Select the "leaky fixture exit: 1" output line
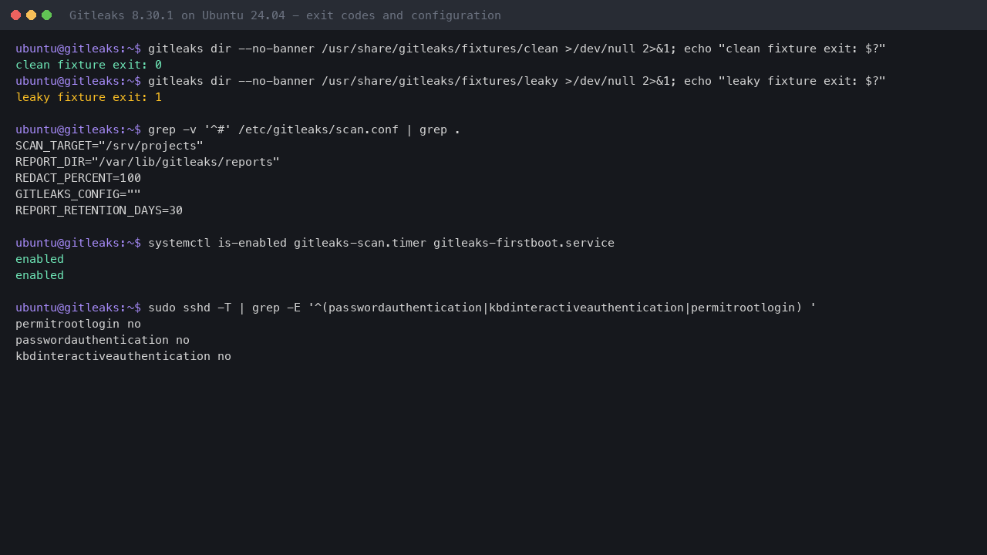Screen dimensions: 987x555 (89, 97)
